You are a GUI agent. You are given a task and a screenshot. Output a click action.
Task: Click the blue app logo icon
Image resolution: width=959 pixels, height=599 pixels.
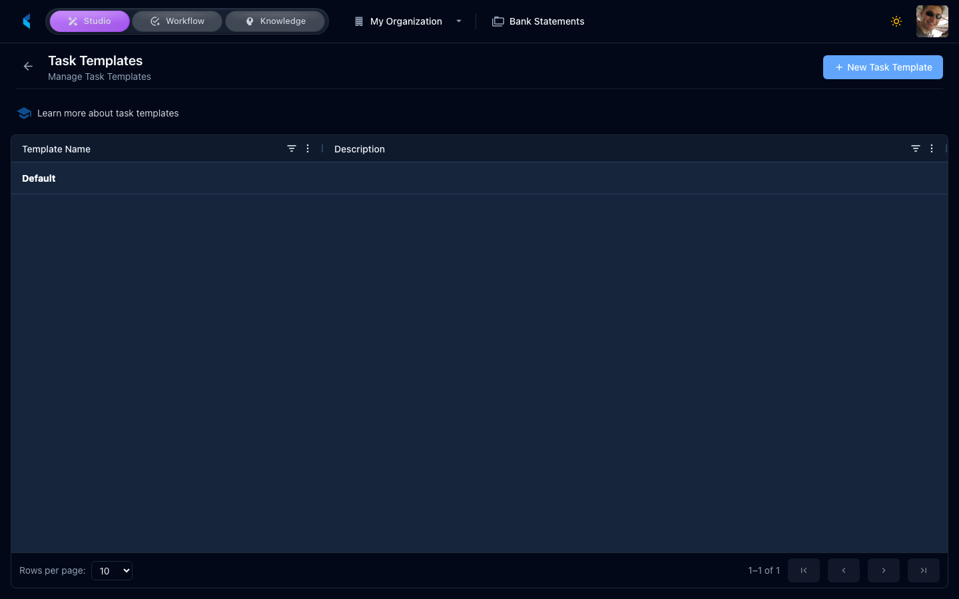tap(27, 21)
